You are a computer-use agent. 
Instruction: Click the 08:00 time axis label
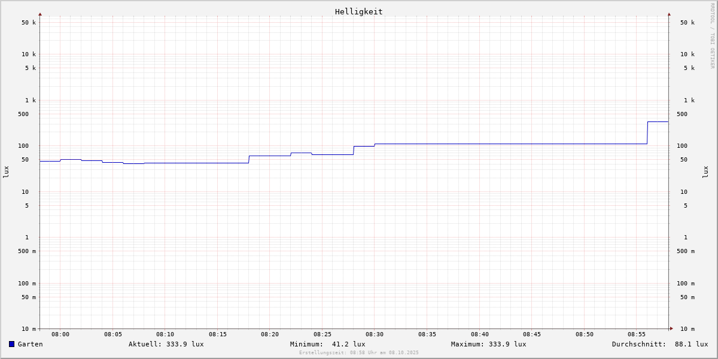coord(60,334)
